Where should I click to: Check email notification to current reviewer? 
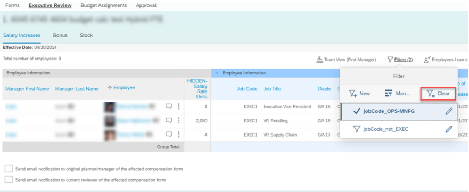pyautogui.click(x=9, y=180)
